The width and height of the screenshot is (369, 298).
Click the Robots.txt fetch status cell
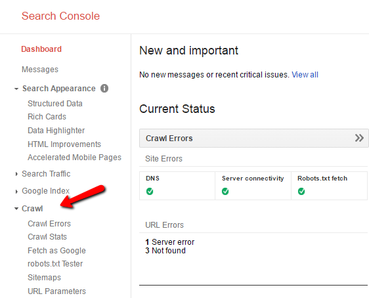click(329, 186)
